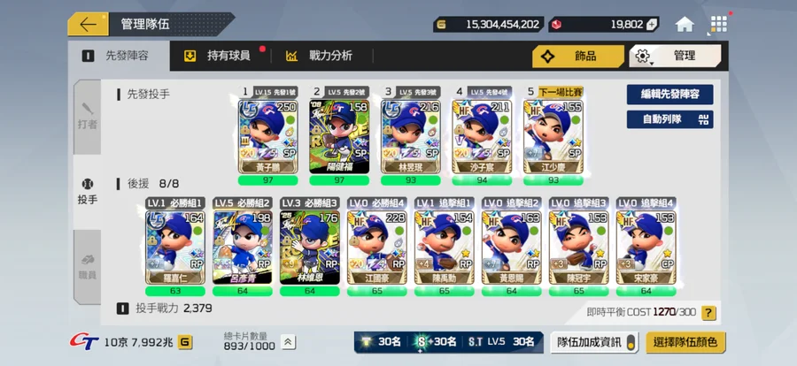Screen dimensions: 797x366
Task: Click the 選擇隊伍顏色 team color button
Action: (685, 342)
